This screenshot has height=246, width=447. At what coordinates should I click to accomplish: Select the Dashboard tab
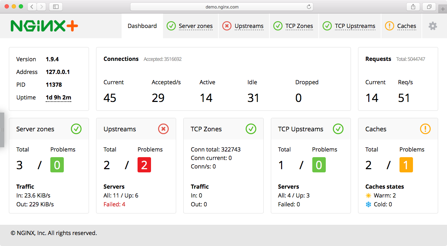tap(142, 26)
